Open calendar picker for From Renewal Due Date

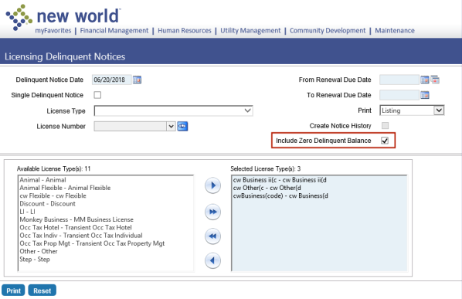tap(425, 80)
